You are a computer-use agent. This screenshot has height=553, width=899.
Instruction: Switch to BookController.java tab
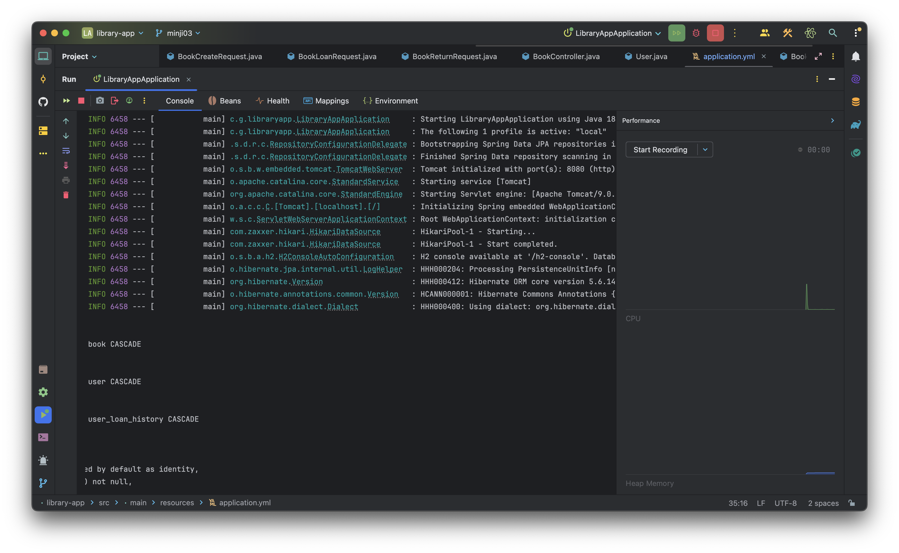pos(561,56)
